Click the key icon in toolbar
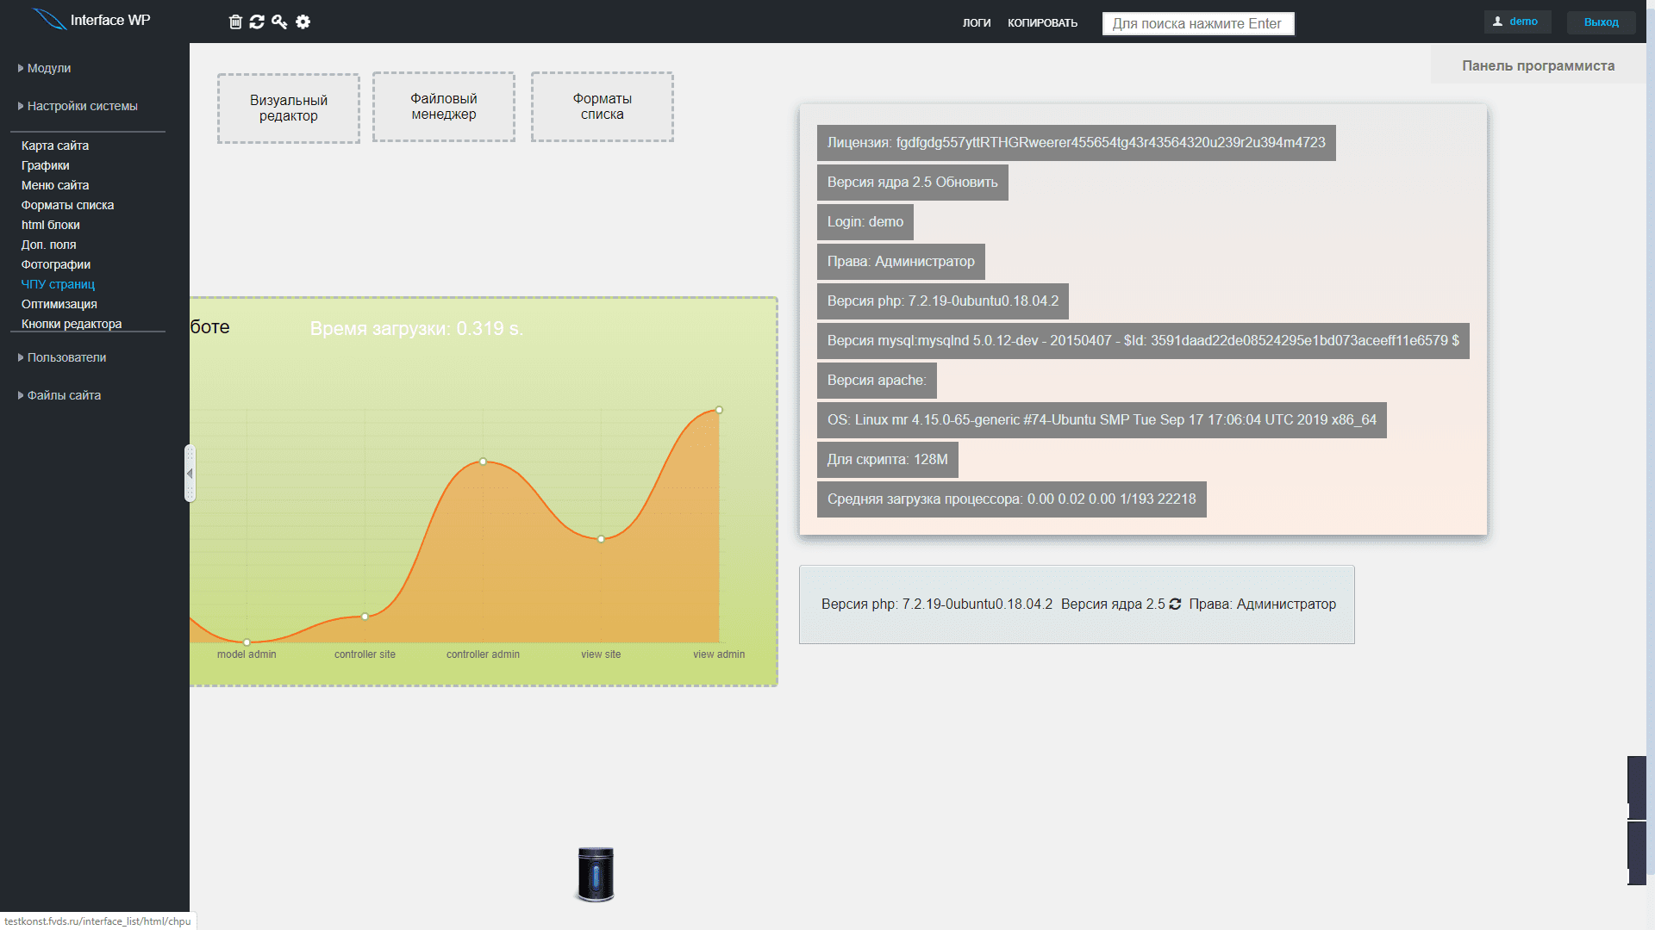This screenshot has width=1655, height=930. pos(279,22)
